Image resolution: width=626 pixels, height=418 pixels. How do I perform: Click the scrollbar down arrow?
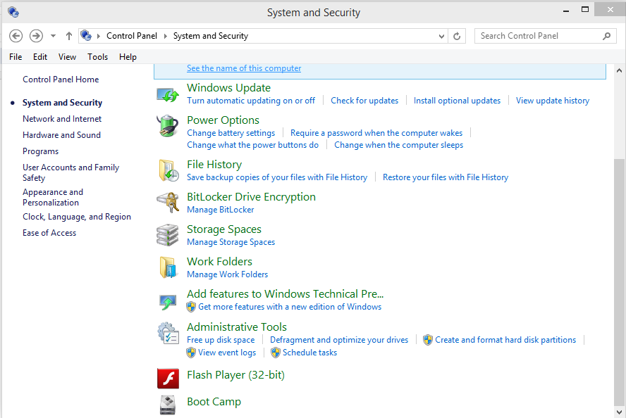pyautogui.click(x=619, y=412)
